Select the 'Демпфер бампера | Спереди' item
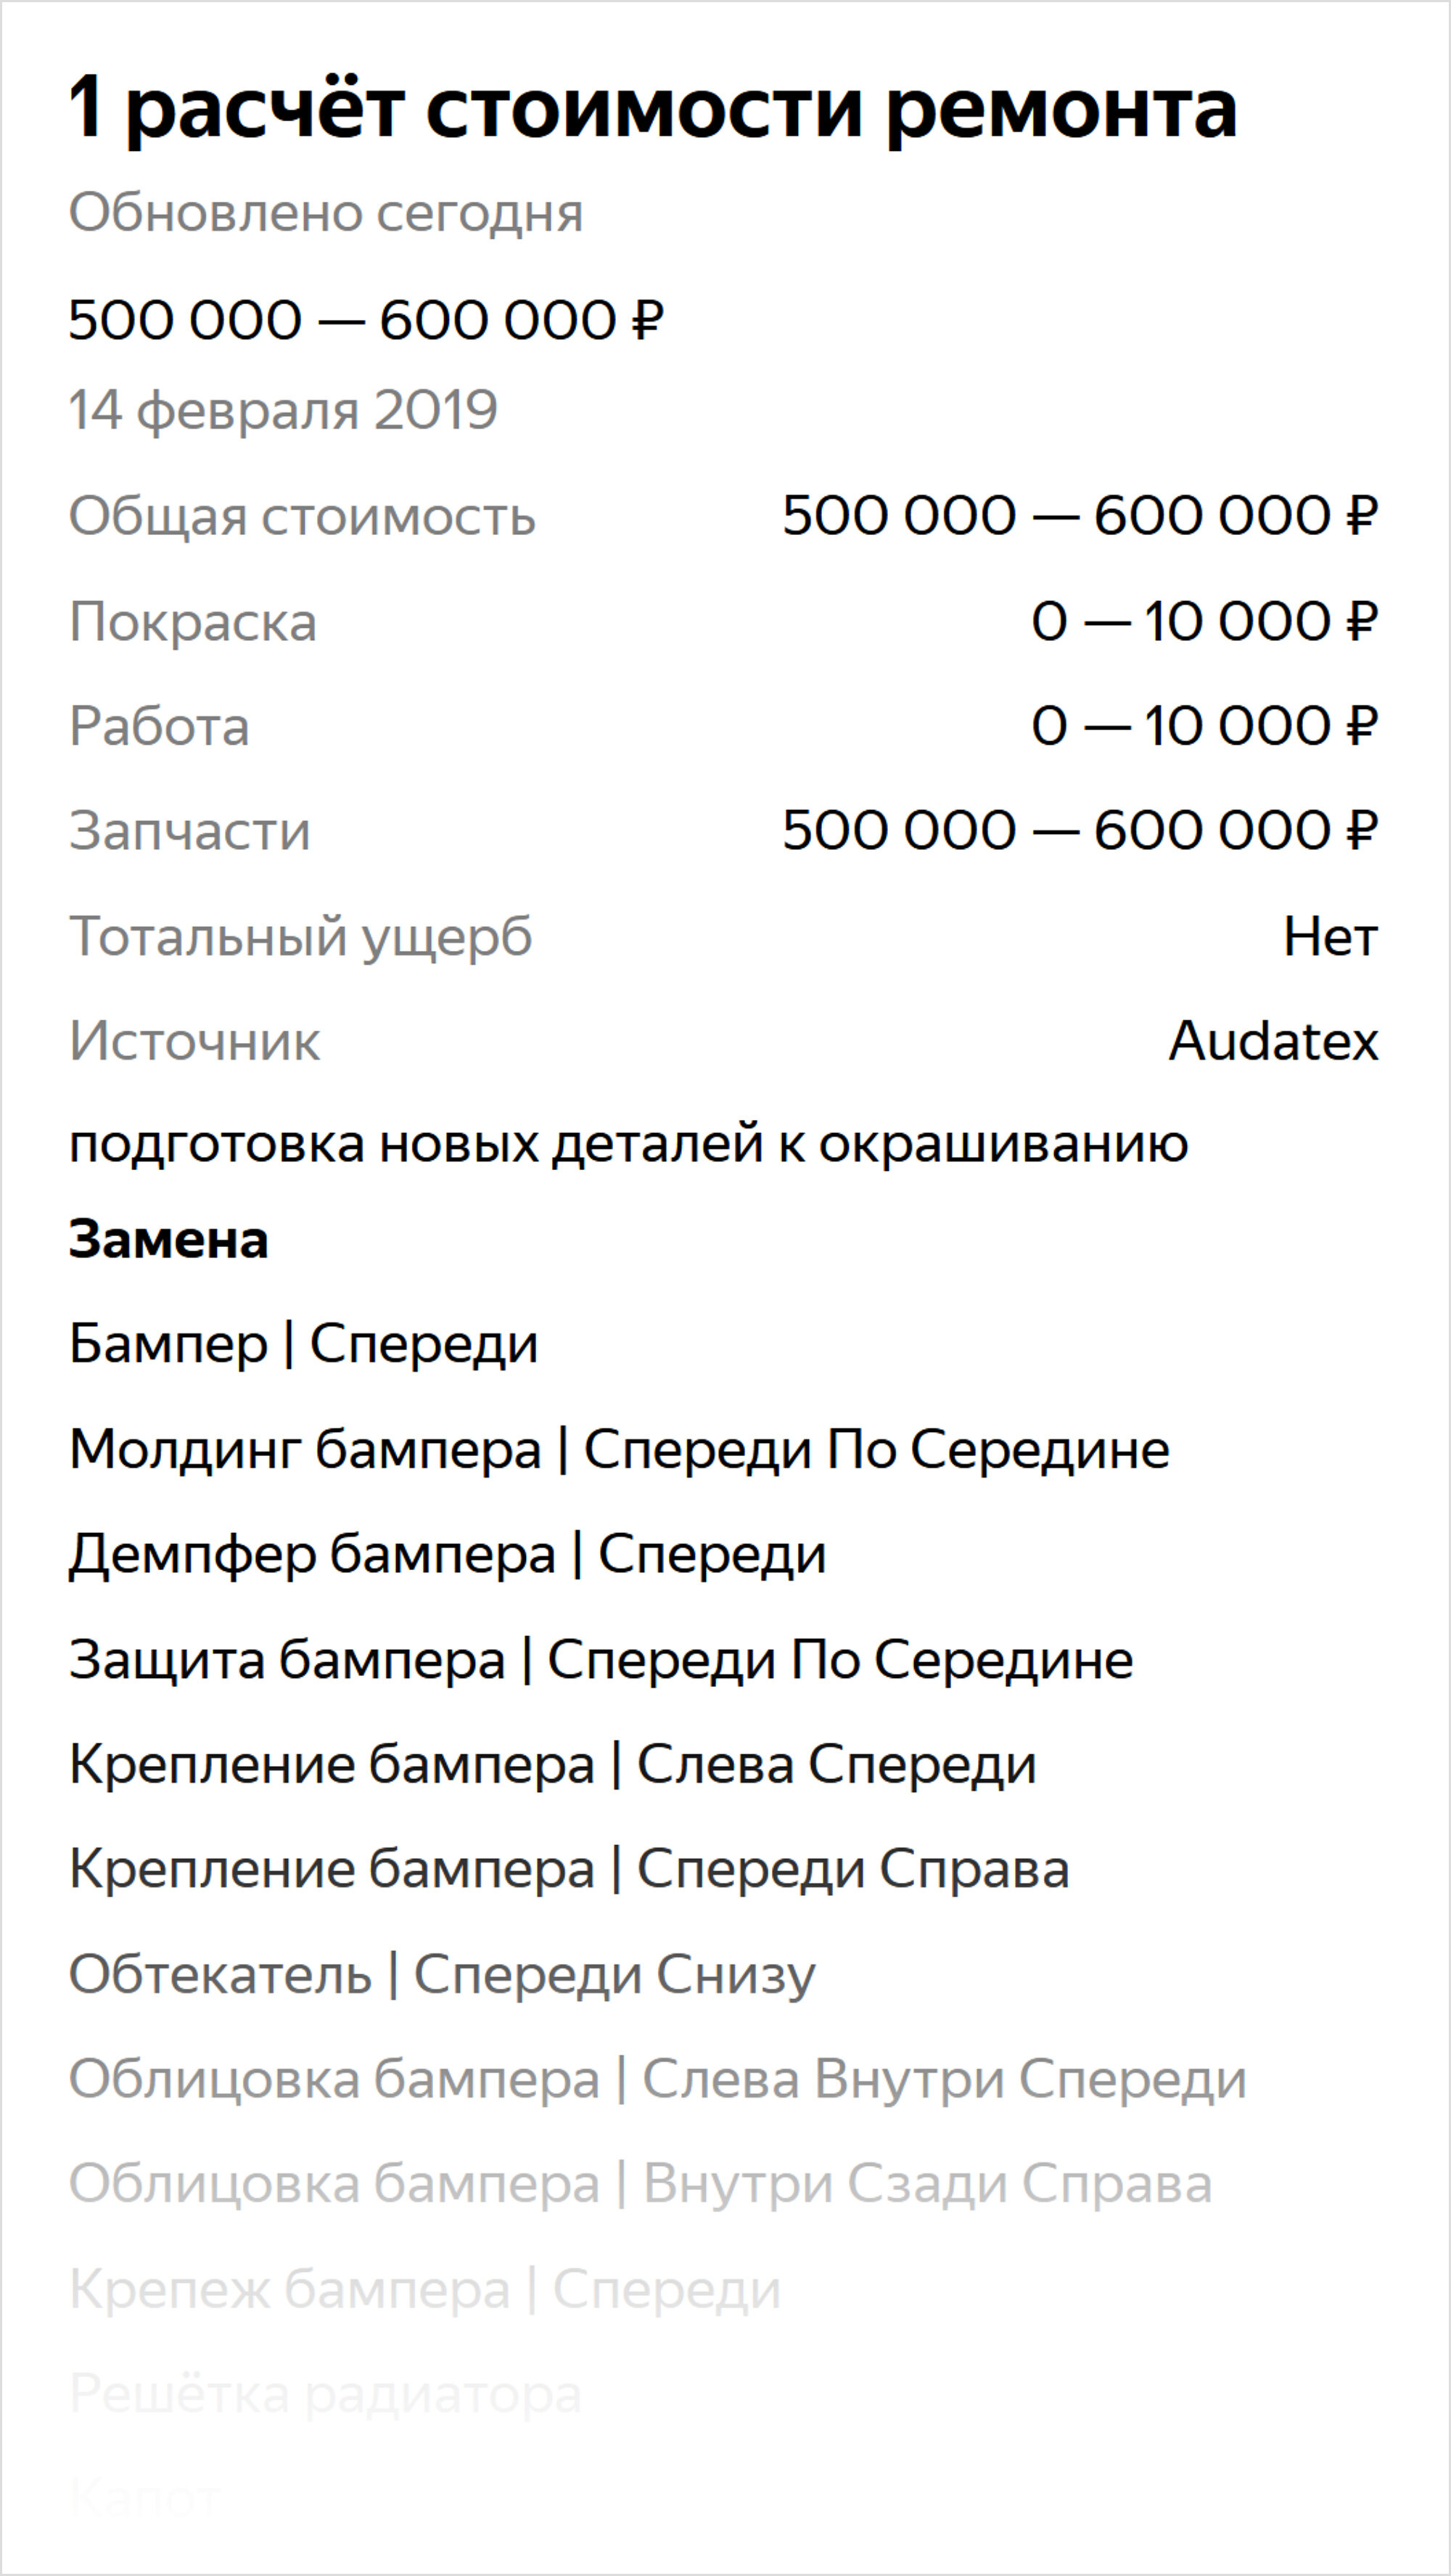This screenshot has width=1451, height=2576. (x=448, y=1555)
